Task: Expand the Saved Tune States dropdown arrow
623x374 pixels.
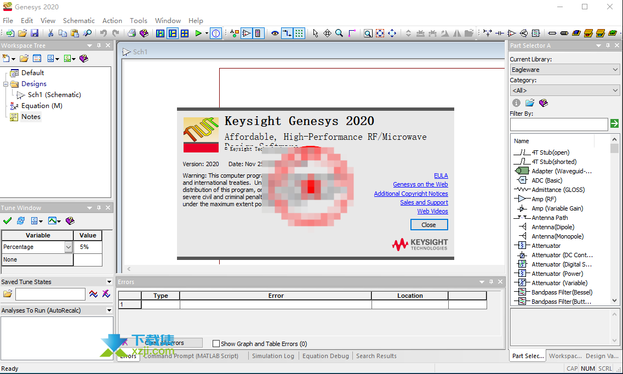Action: [109, 282]
